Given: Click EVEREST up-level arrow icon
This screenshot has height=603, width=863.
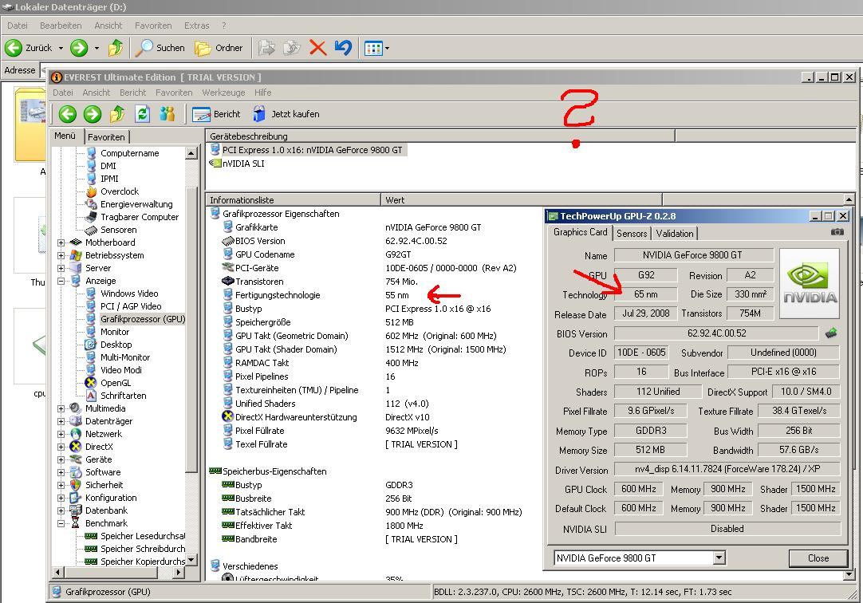Looking at the screenshot, I should [x=117, y=114].
